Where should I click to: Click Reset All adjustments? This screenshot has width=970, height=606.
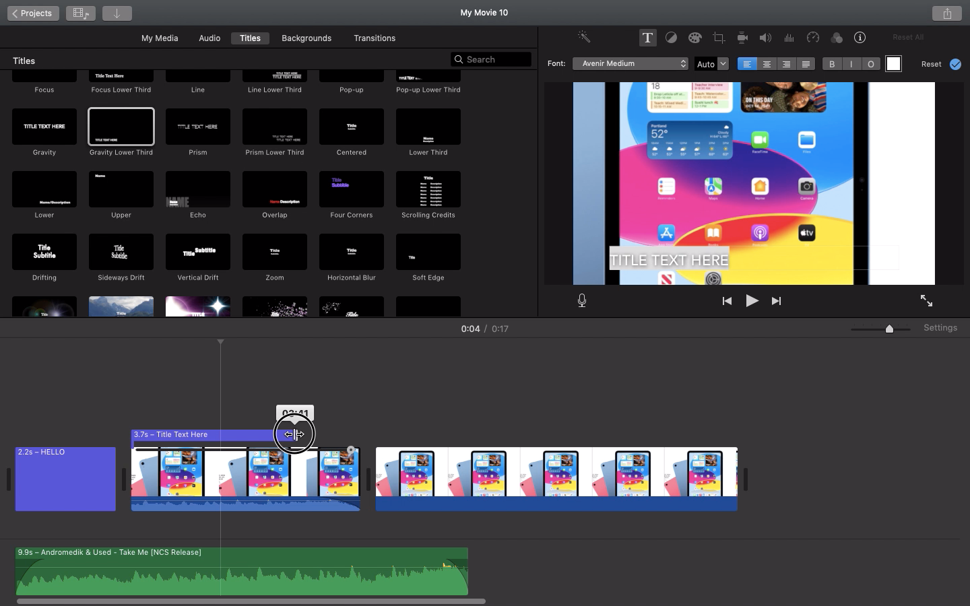(x=908, y=38)
